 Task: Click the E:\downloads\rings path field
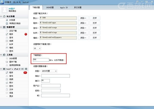click(58, 33)
